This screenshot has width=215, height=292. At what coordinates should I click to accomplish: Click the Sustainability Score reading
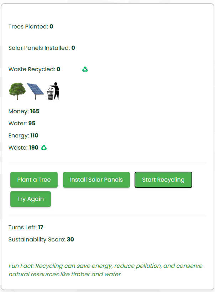(41, 240)
